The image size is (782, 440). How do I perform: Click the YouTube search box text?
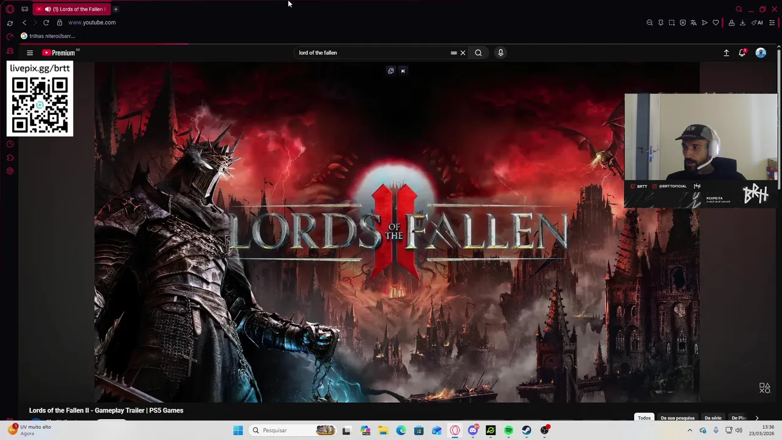coord(318,53)
